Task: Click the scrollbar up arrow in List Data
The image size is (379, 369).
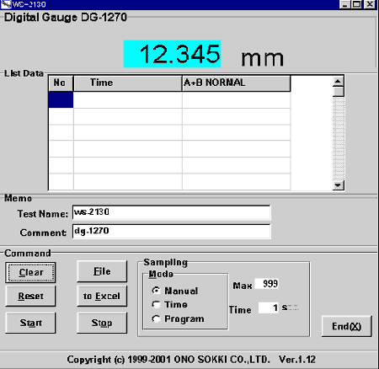Action: [338, 82]
